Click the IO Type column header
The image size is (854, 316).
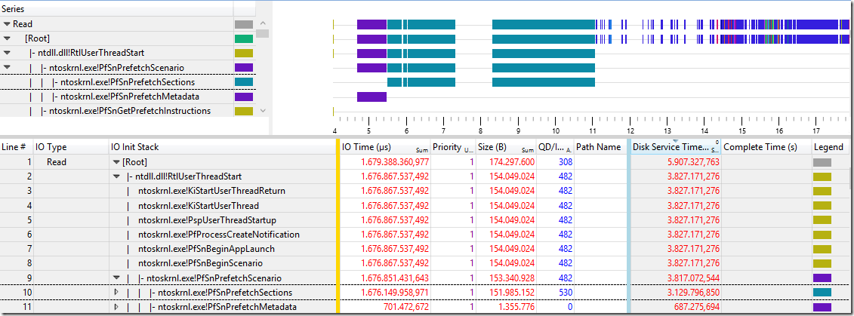pyautogui.click(x=71, y=147)
